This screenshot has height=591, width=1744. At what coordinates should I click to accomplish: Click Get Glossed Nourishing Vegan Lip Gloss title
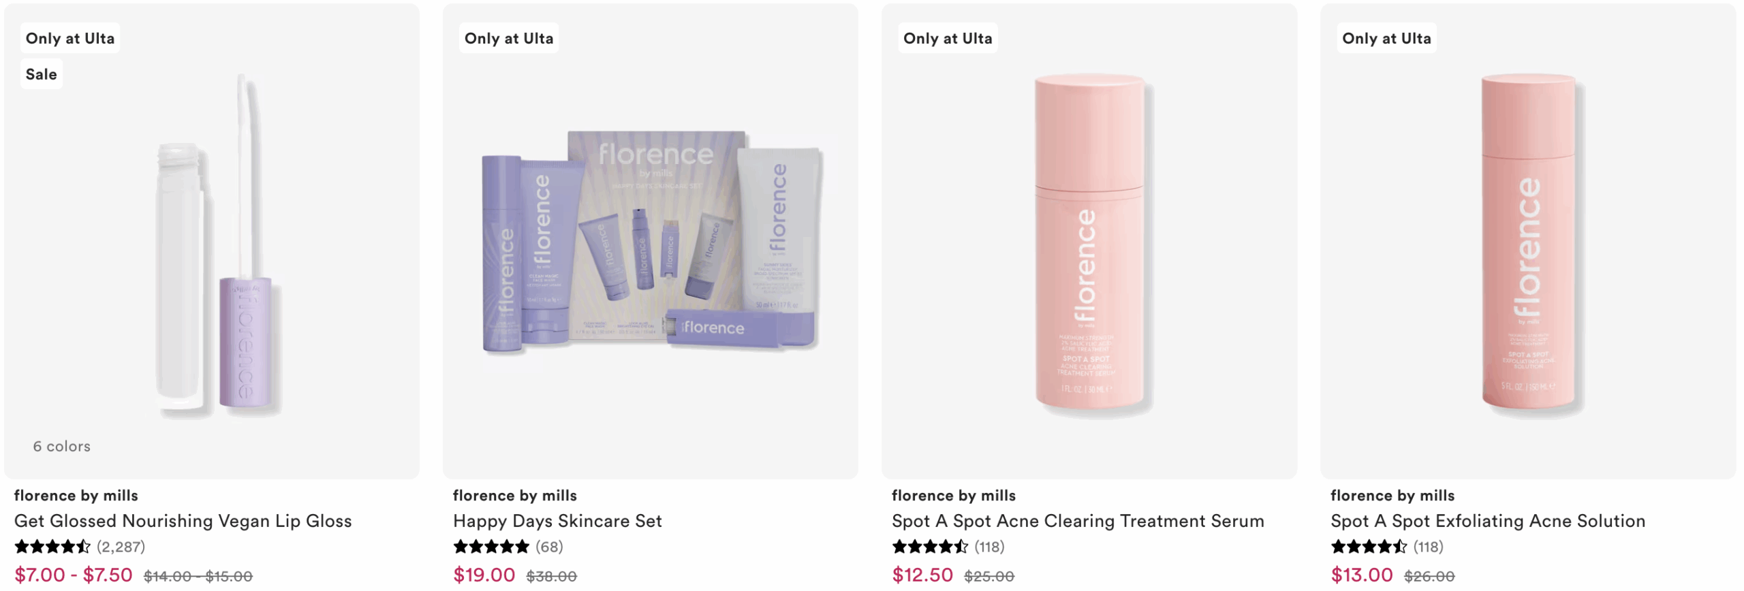coord(183,521)
